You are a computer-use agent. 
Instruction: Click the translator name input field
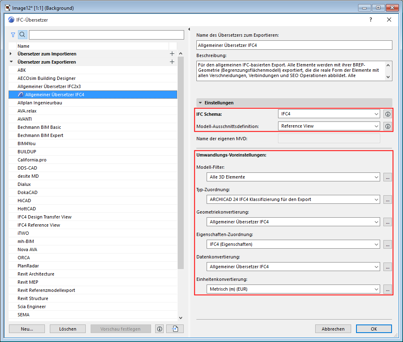(294, 45)
